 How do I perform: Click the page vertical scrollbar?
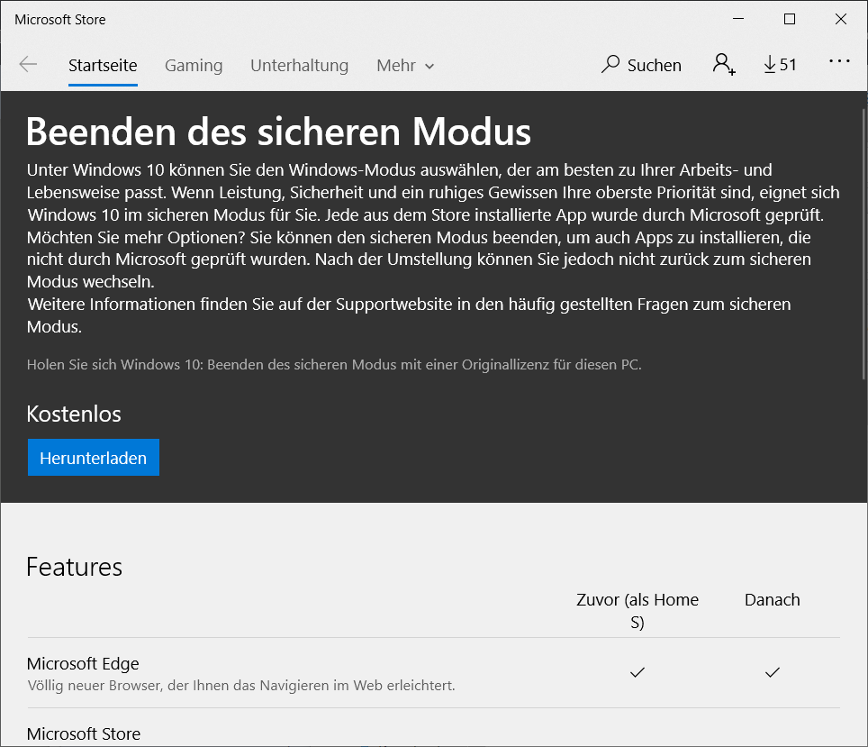pos(863,244)
